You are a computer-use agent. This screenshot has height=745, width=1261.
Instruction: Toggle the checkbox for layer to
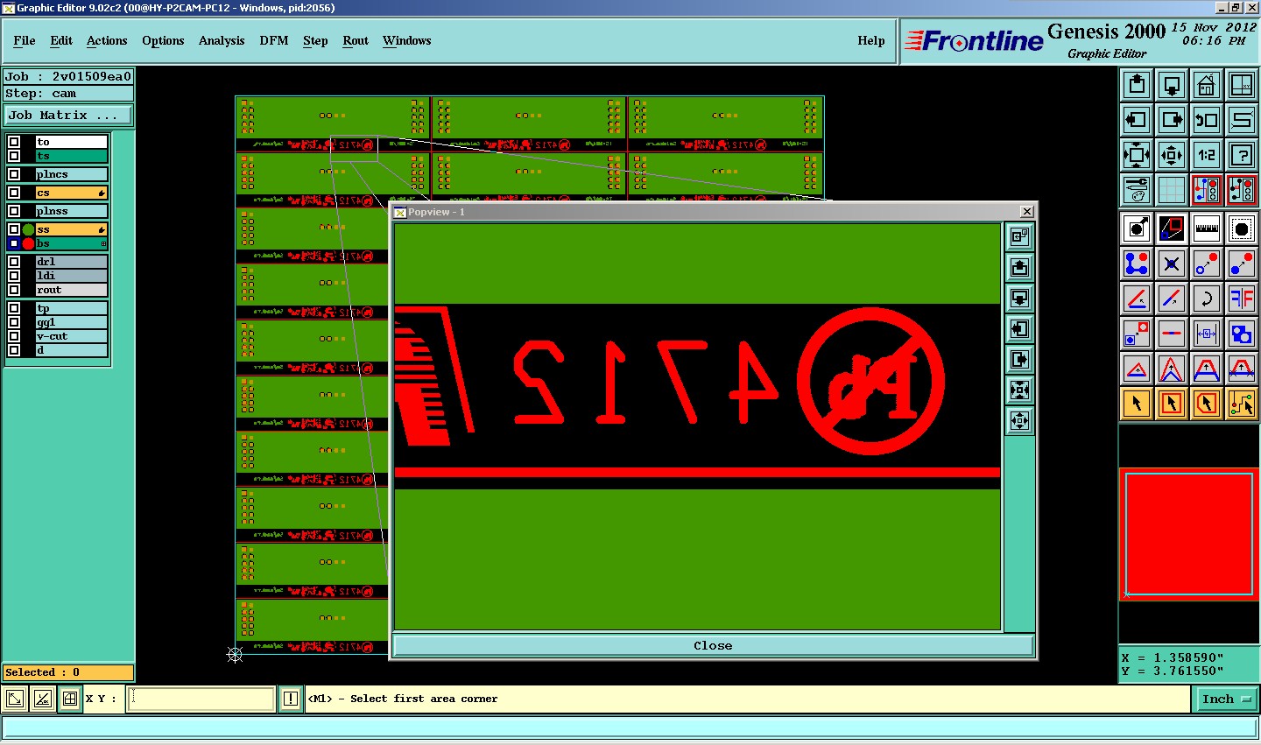tap(14, 142)
